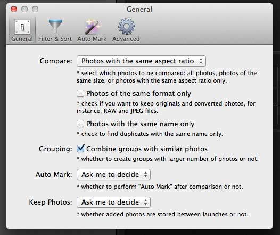Click the hint about performing Auto Mark after comparison
The image size is (280, 235).
pyautogui.click(x=160, y=187)
